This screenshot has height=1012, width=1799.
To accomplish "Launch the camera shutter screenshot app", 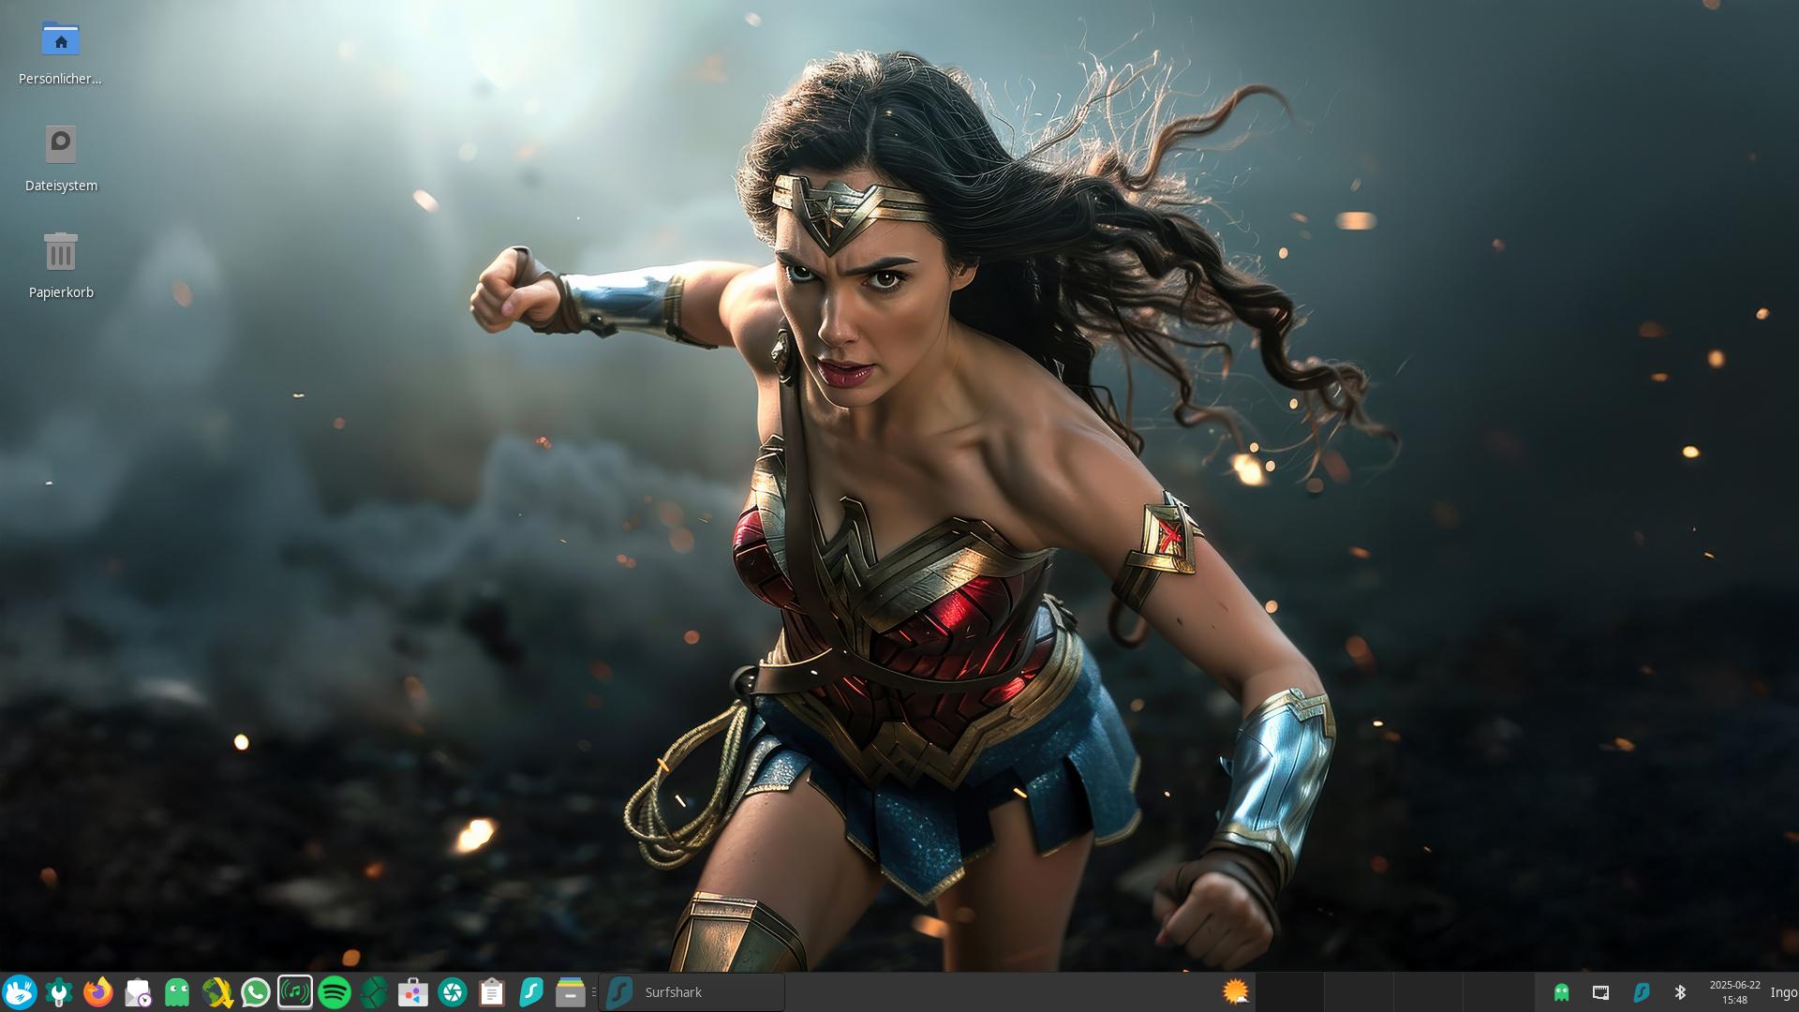I will [x=453, y=992].
